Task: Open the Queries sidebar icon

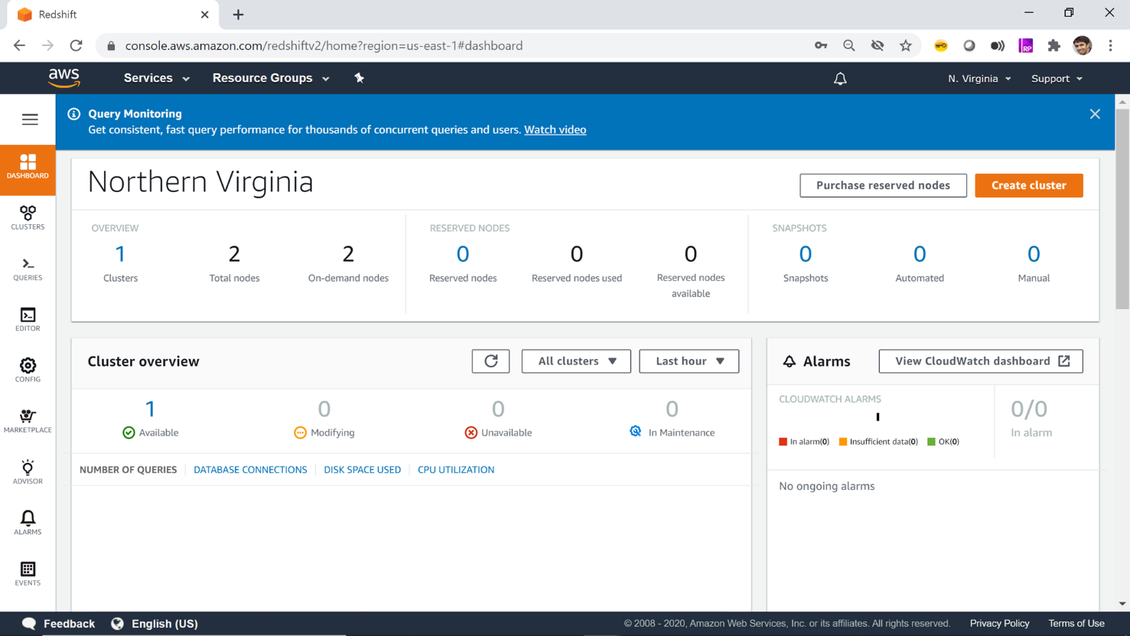Action: coord(28,269)
